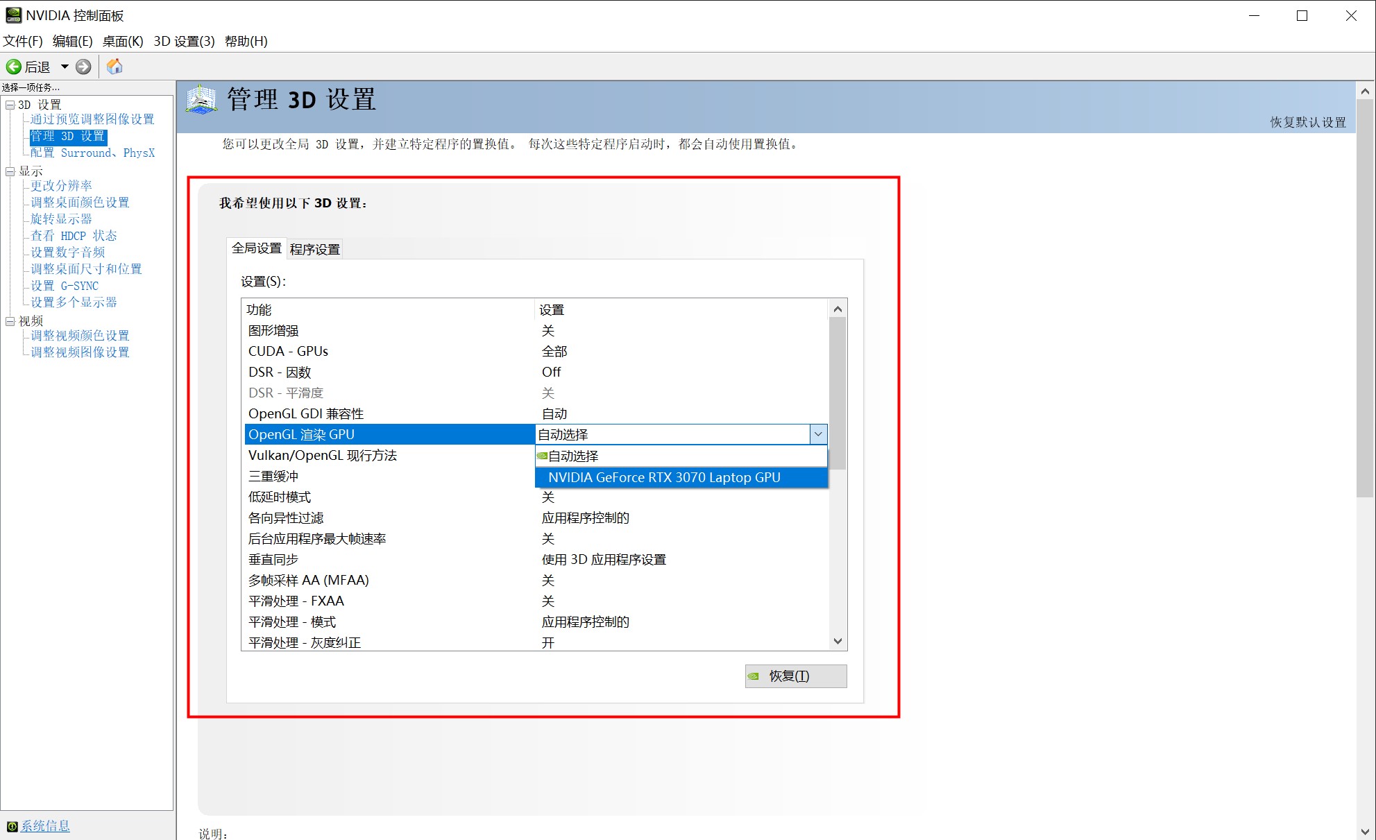Screen dimensions: 1376x840
Task: Select the CUDA - GPUs setting row
Action: (x=535, y=352)
